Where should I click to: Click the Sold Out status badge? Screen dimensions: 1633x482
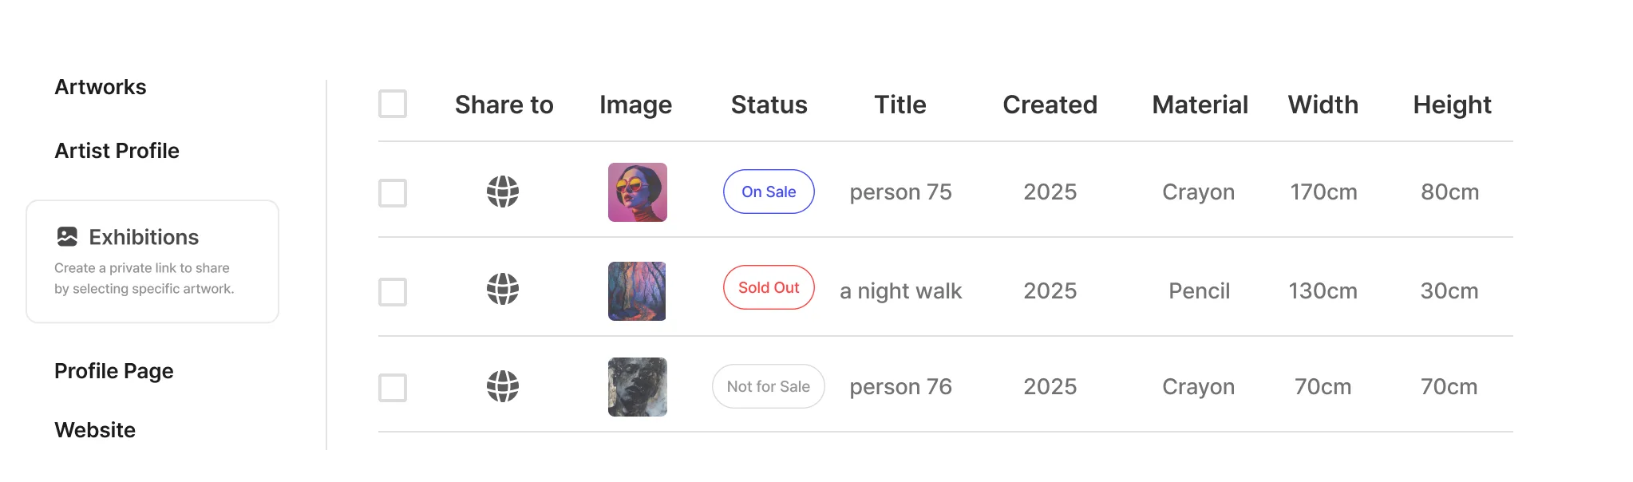(x=768, y=287)
